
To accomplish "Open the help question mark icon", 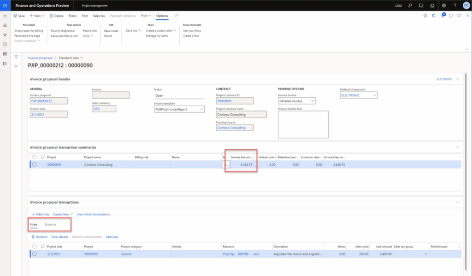I will [x=455, y=6].
